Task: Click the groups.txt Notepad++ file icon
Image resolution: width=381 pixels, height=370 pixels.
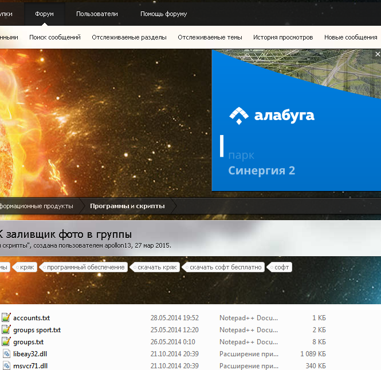Action: [6, 342]
